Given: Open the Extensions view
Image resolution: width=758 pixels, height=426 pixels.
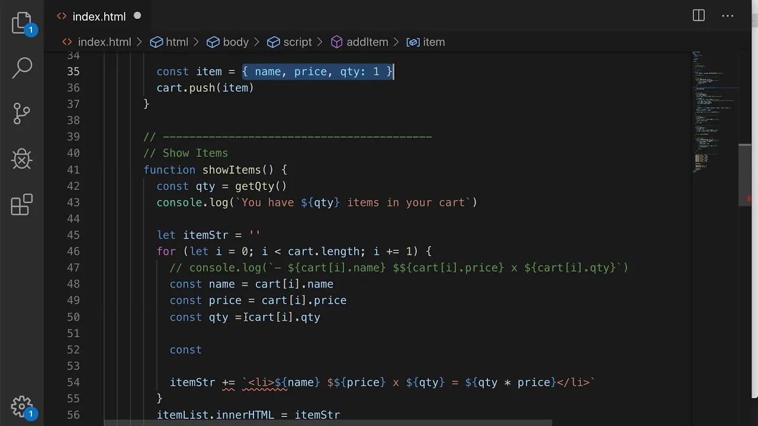Looking at the screenshot, I should [22, 205].
